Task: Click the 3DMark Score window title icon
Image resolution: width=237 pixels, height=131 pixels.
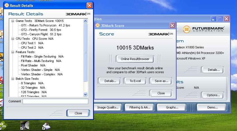Action: click(x=98, y=26)
